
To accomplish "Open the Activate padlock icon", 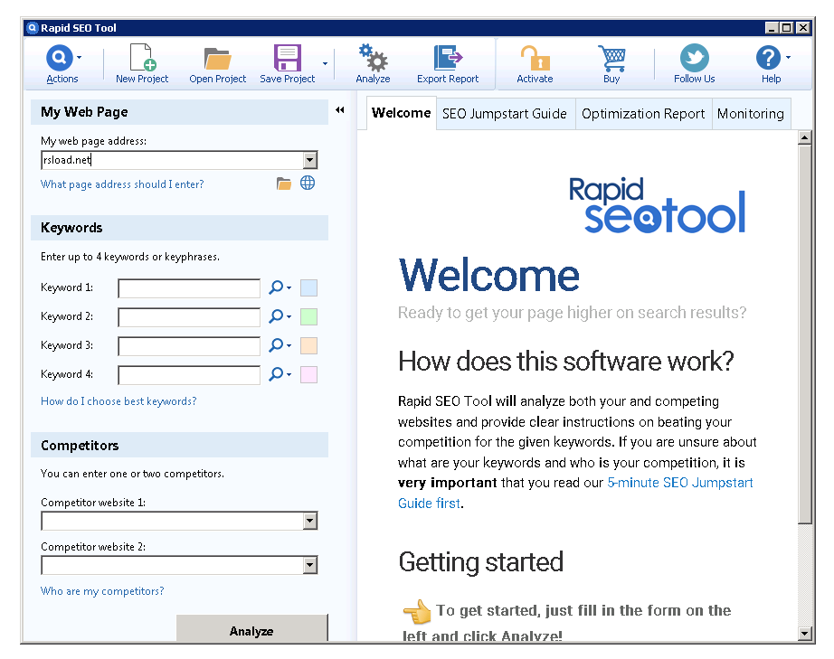I will click(x=534, y=56).
